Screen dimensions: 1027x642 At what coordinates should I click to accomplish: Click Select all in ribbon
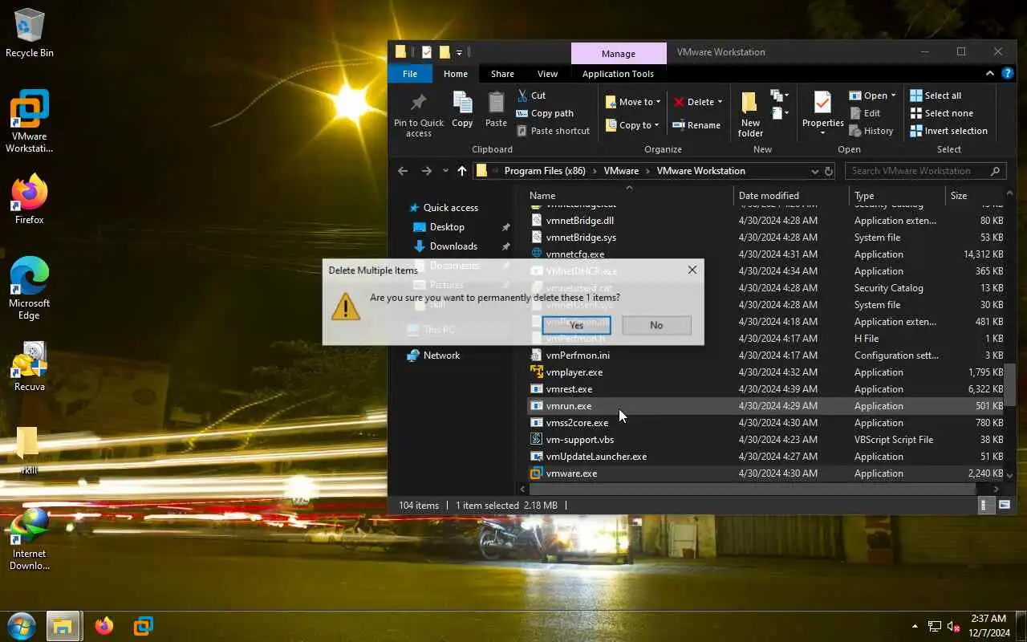click(936, 95)
